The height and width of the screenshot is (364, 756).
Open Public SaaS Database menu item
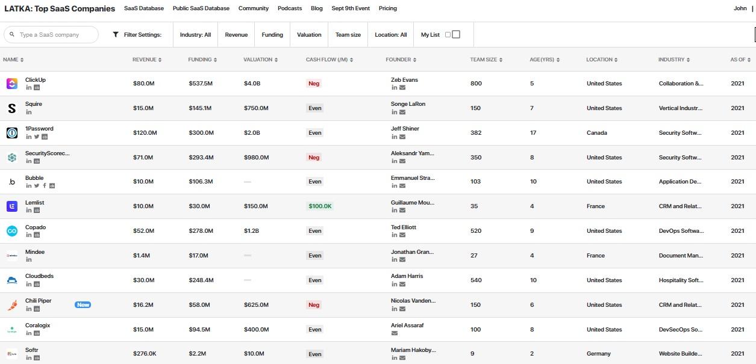pyautogui.click(x=201, y=8)
